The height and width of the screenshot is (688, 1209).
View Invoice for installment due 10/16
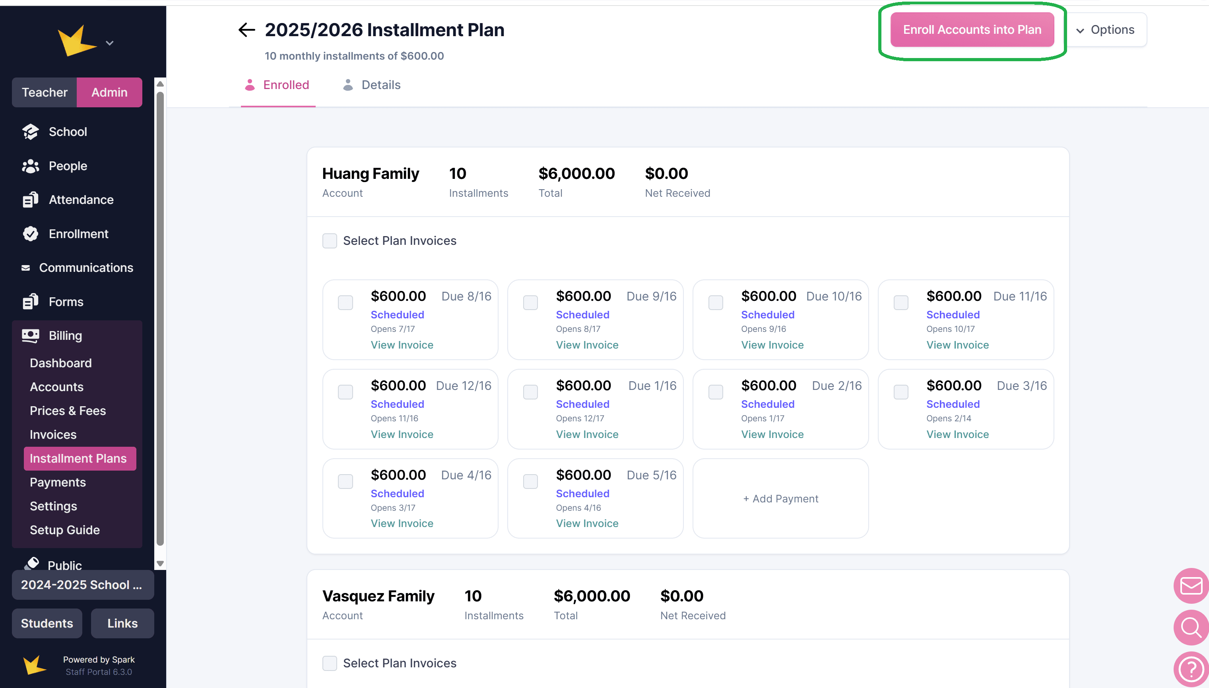(772, 345)
